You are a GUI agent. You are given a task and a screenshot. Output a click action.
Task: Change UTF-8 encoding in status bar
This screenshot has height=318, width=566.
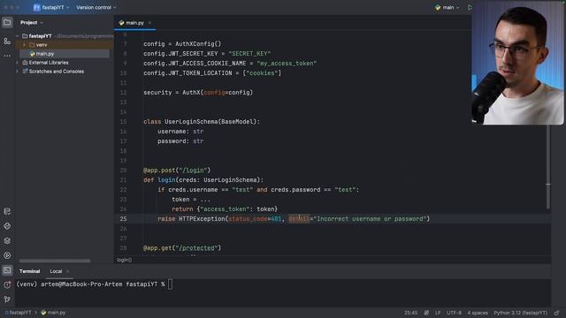tap(454, 313)
